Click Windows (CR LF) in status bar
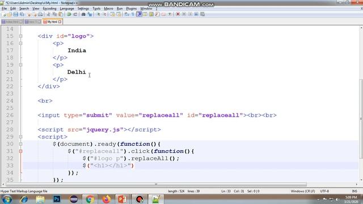363x204 pixels. [303, 192]
